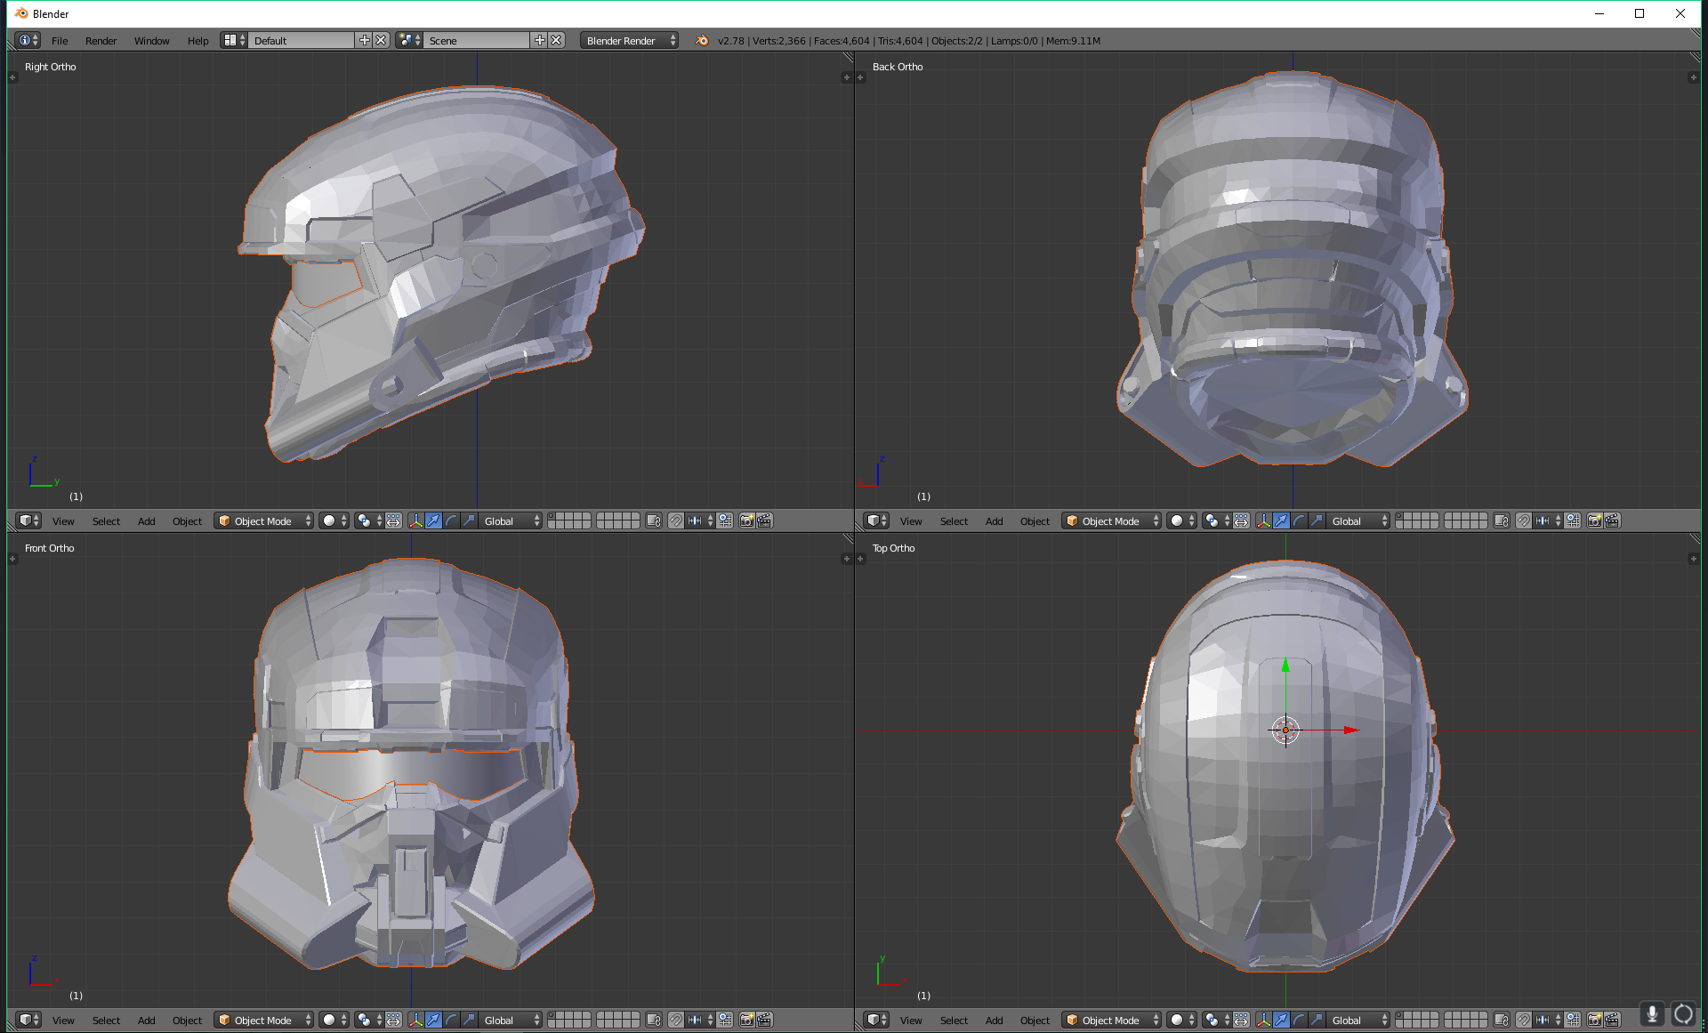1708x1033 pixels.
Task: Click the v2.78 Verts:2,366 statistics text
Action: click(x=908, y=41)
